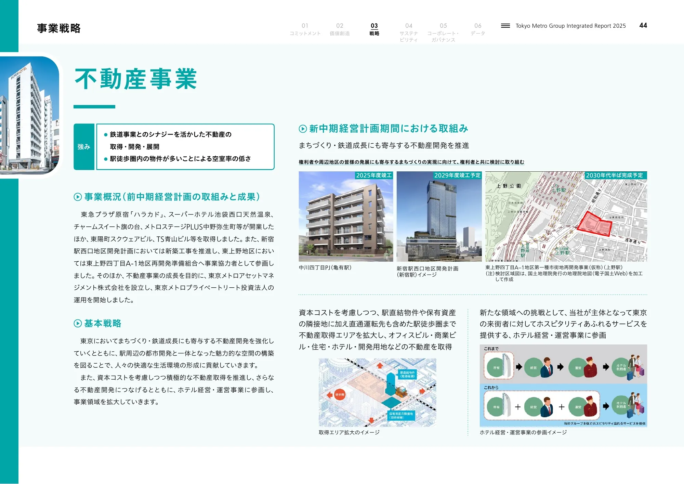Screen dimensions: 684x484
Task: Click the 駅徒歩圏内の物件 bullet text
Action: coord(180,159)
